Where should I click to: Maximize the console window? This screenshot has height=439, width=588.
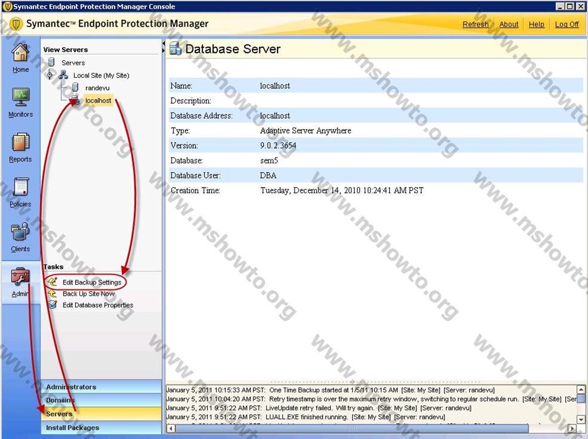point(570,6)
